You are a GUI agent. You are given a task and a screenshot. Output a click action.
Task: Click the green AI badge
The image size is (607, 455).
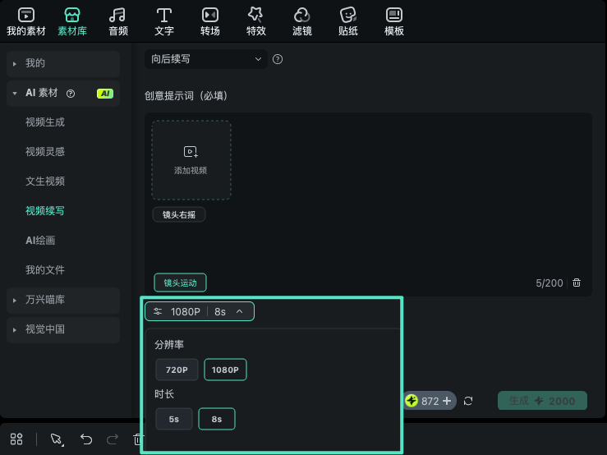pyautogui.click(x=105, y=94)
